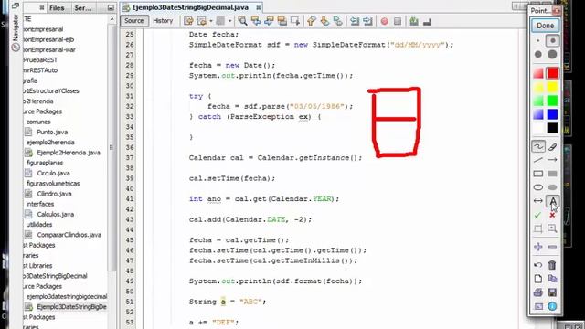This screenshot has height=329, width=585.
Task: Select the third pen size dot
Action: [x=538, y=55]
